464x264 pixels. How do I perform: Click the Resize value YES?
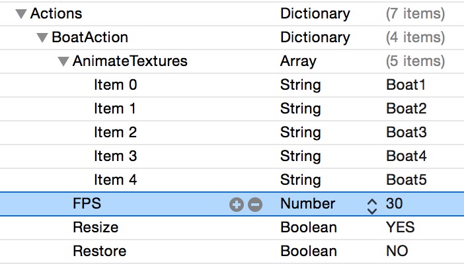(x=400, y=228)
